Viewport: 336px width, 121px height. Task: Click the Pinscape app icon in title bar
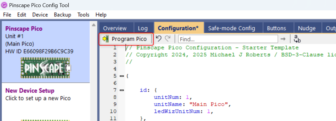[4, 5]
